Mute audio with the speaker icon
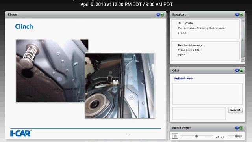 240,136
